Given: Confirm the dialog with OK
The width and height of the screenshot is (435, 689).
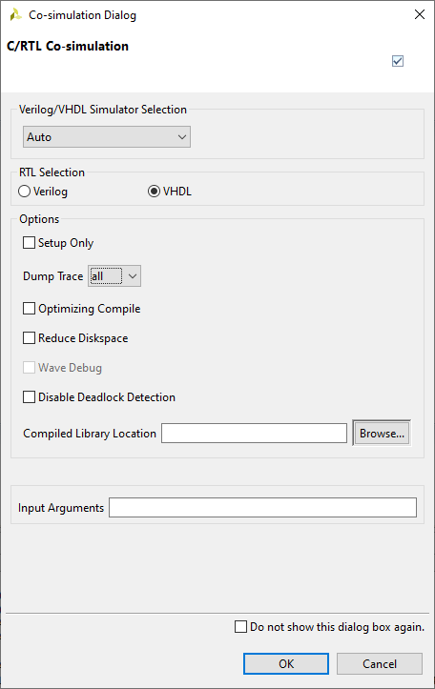Looking at the screenshot, I should (286, 663).
